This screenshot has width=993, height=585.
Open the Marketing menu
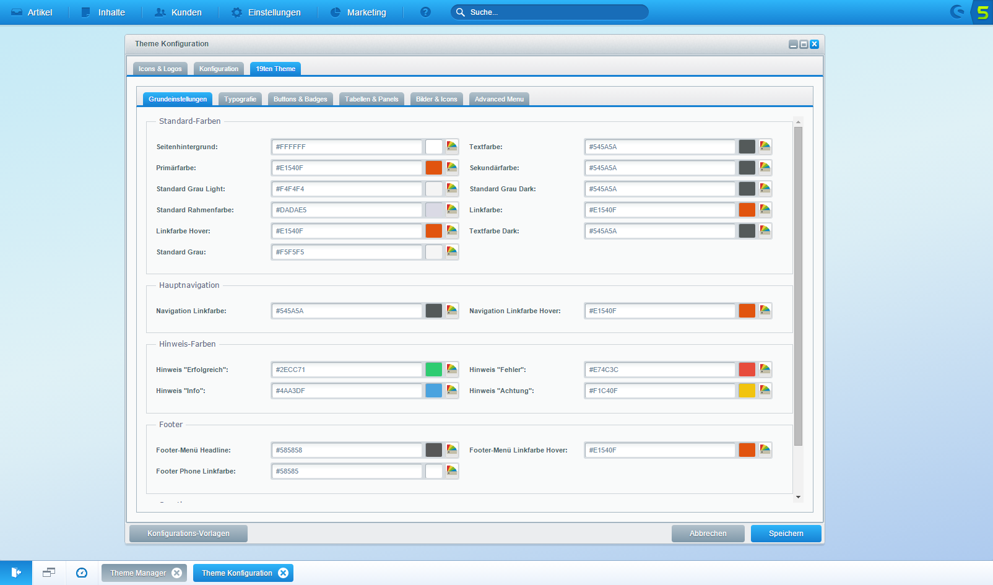[358, 12]
